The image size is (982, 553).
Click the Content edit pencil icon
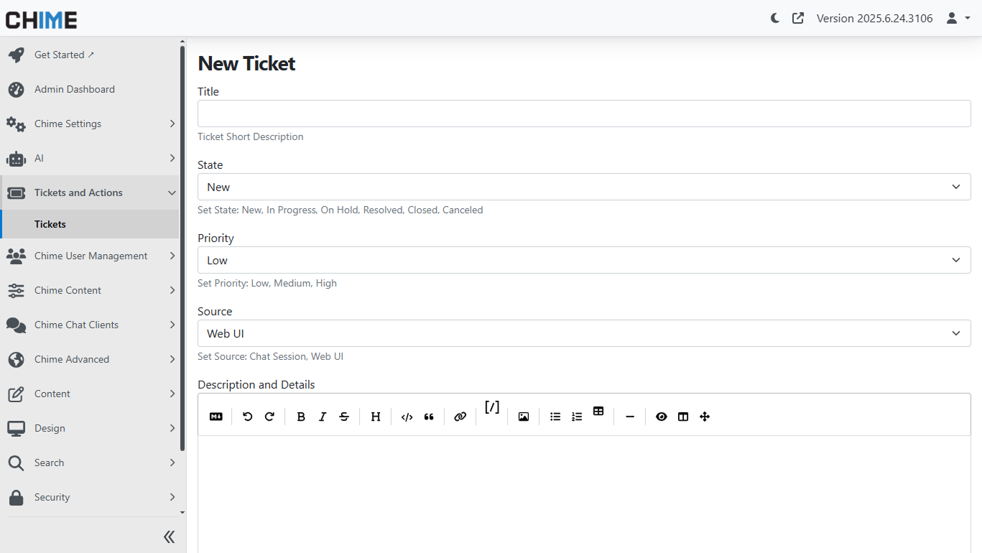pyautogui.click(x=16, y=394)
